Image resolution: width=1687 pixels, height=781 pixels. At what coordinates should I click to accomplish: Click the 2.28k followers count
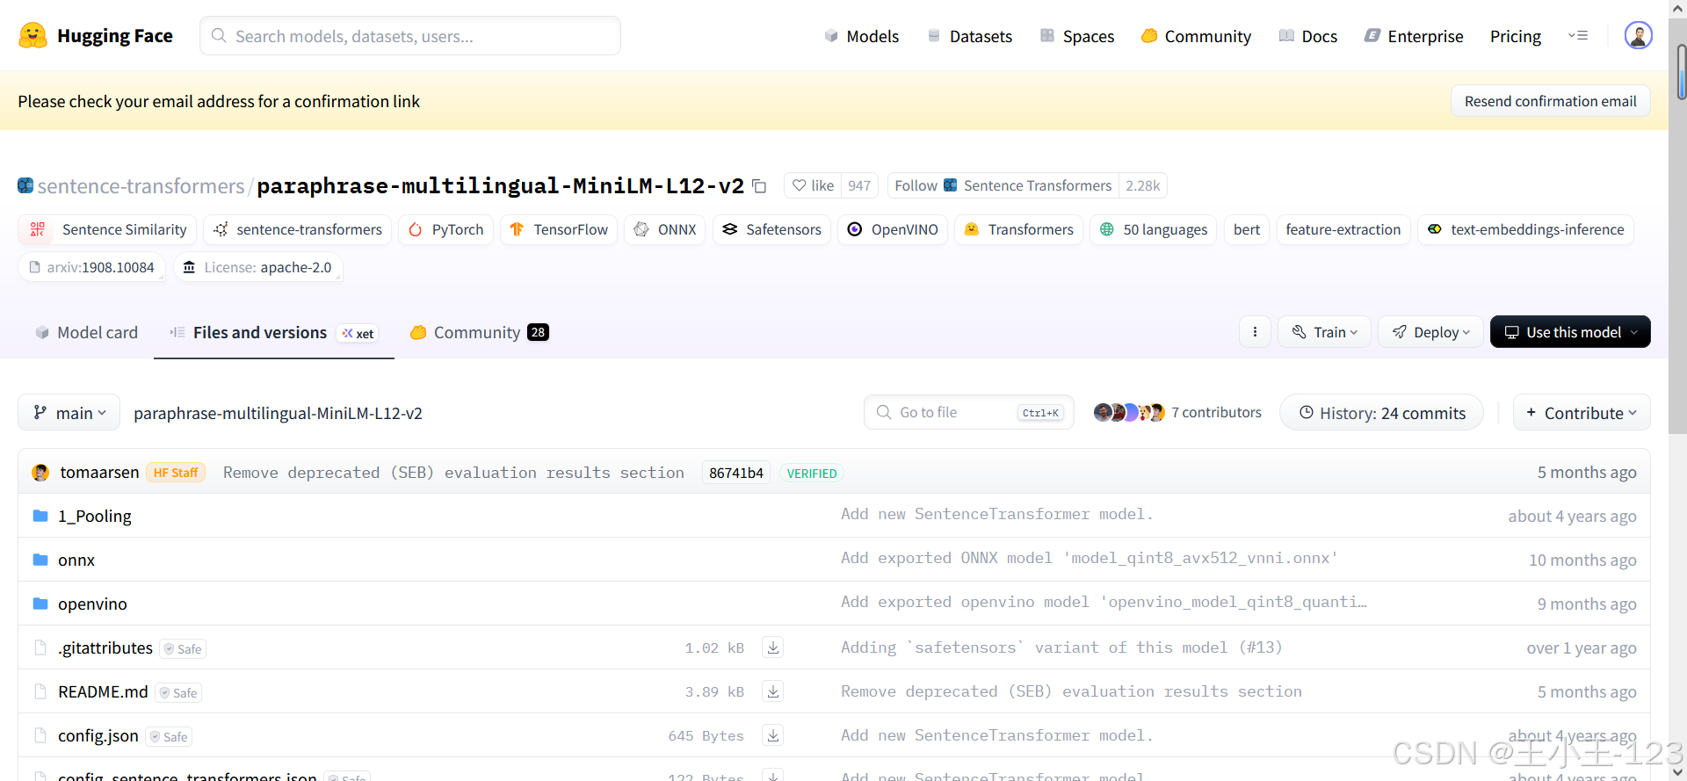tap(1143, 185)
